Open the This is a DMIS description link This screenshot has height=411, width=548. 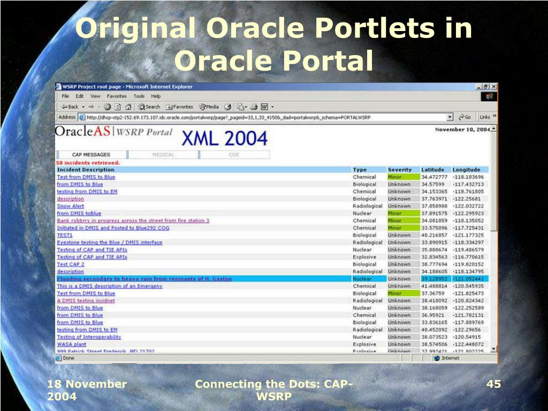click(110, 286)
